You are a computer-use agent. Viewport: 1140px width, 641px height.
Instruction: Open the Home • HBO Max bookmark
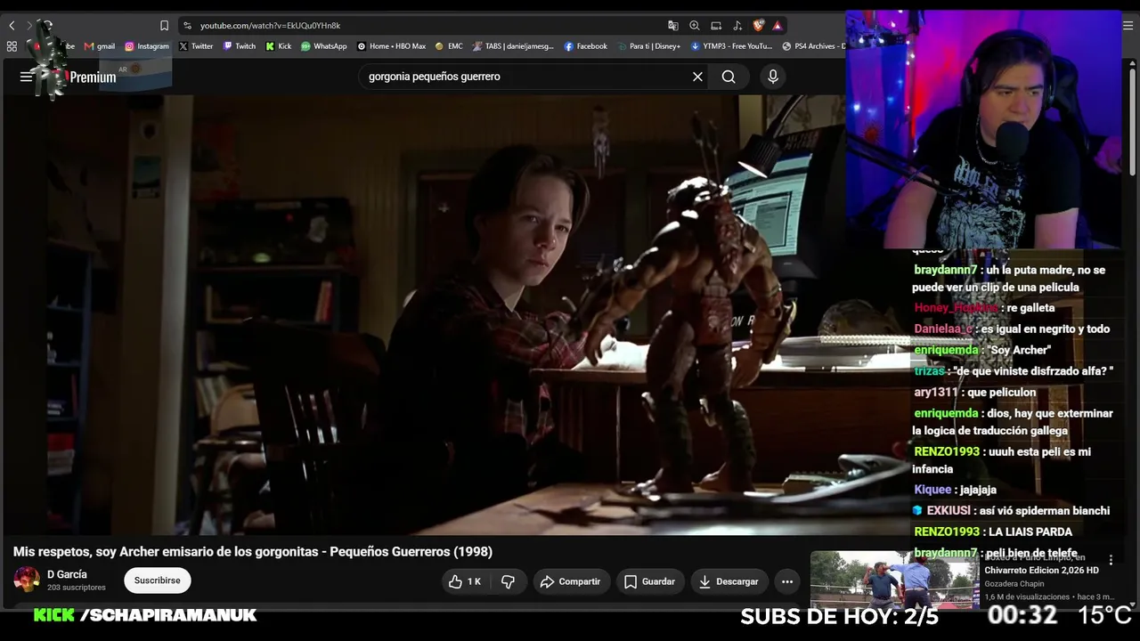click(392, 46)
